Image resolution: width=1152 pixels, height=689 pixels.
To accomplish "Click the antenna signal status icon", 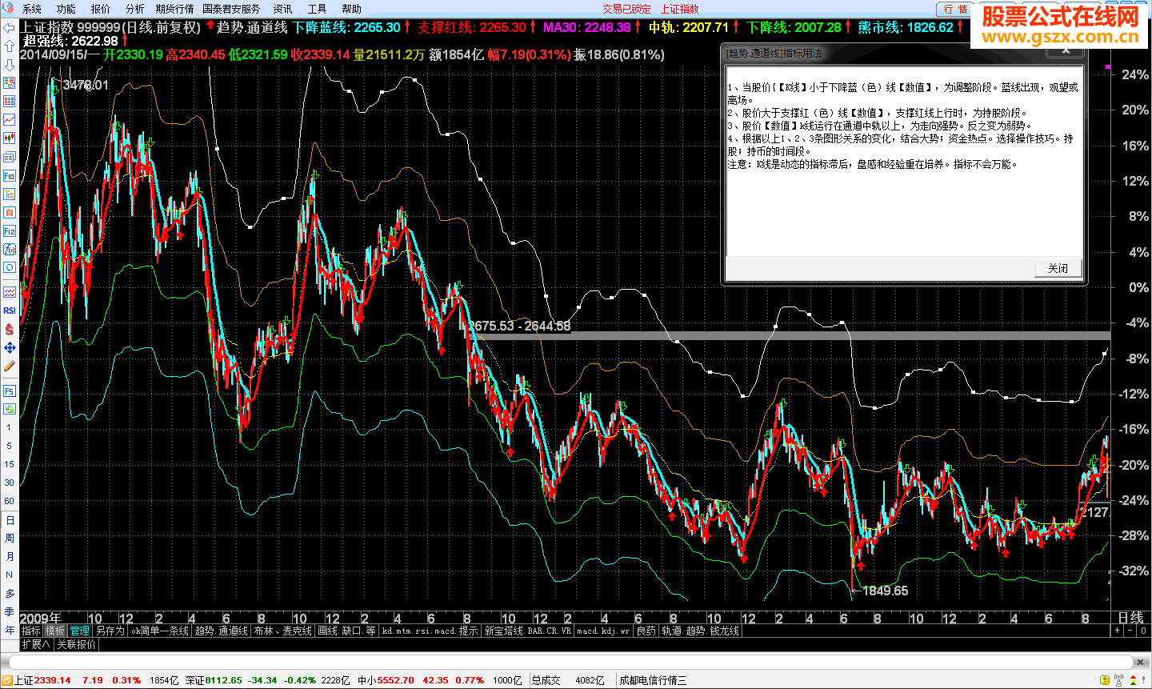I will tap(1119, 680).
